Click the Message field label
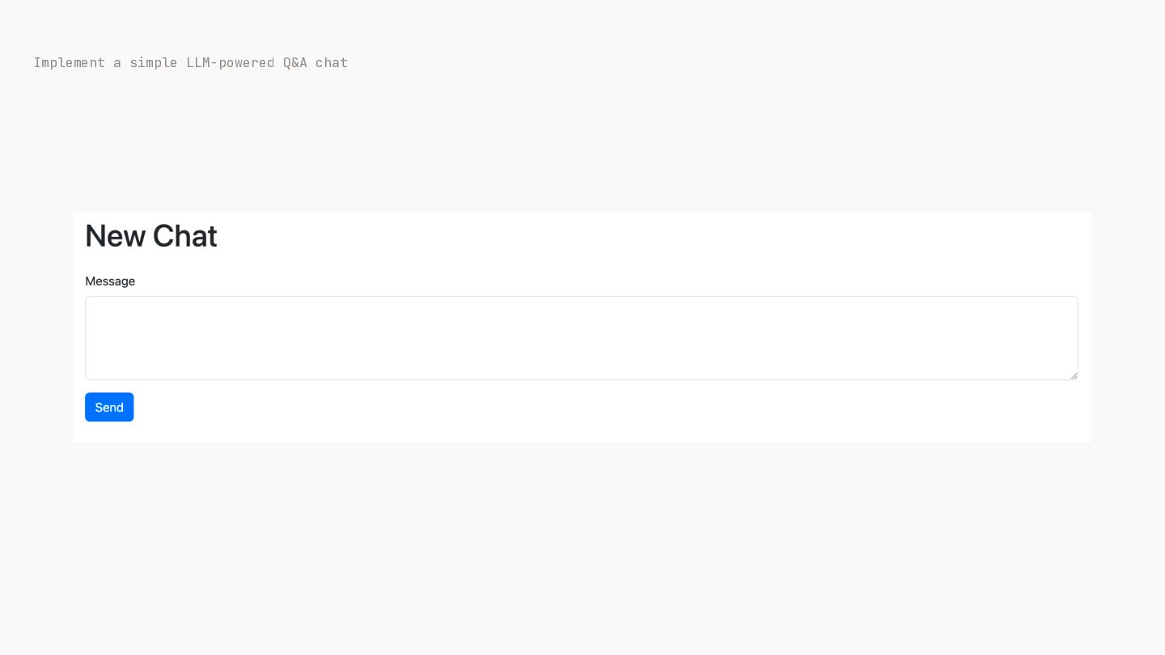Screen dimensions: 1165x655 point(110,281)
